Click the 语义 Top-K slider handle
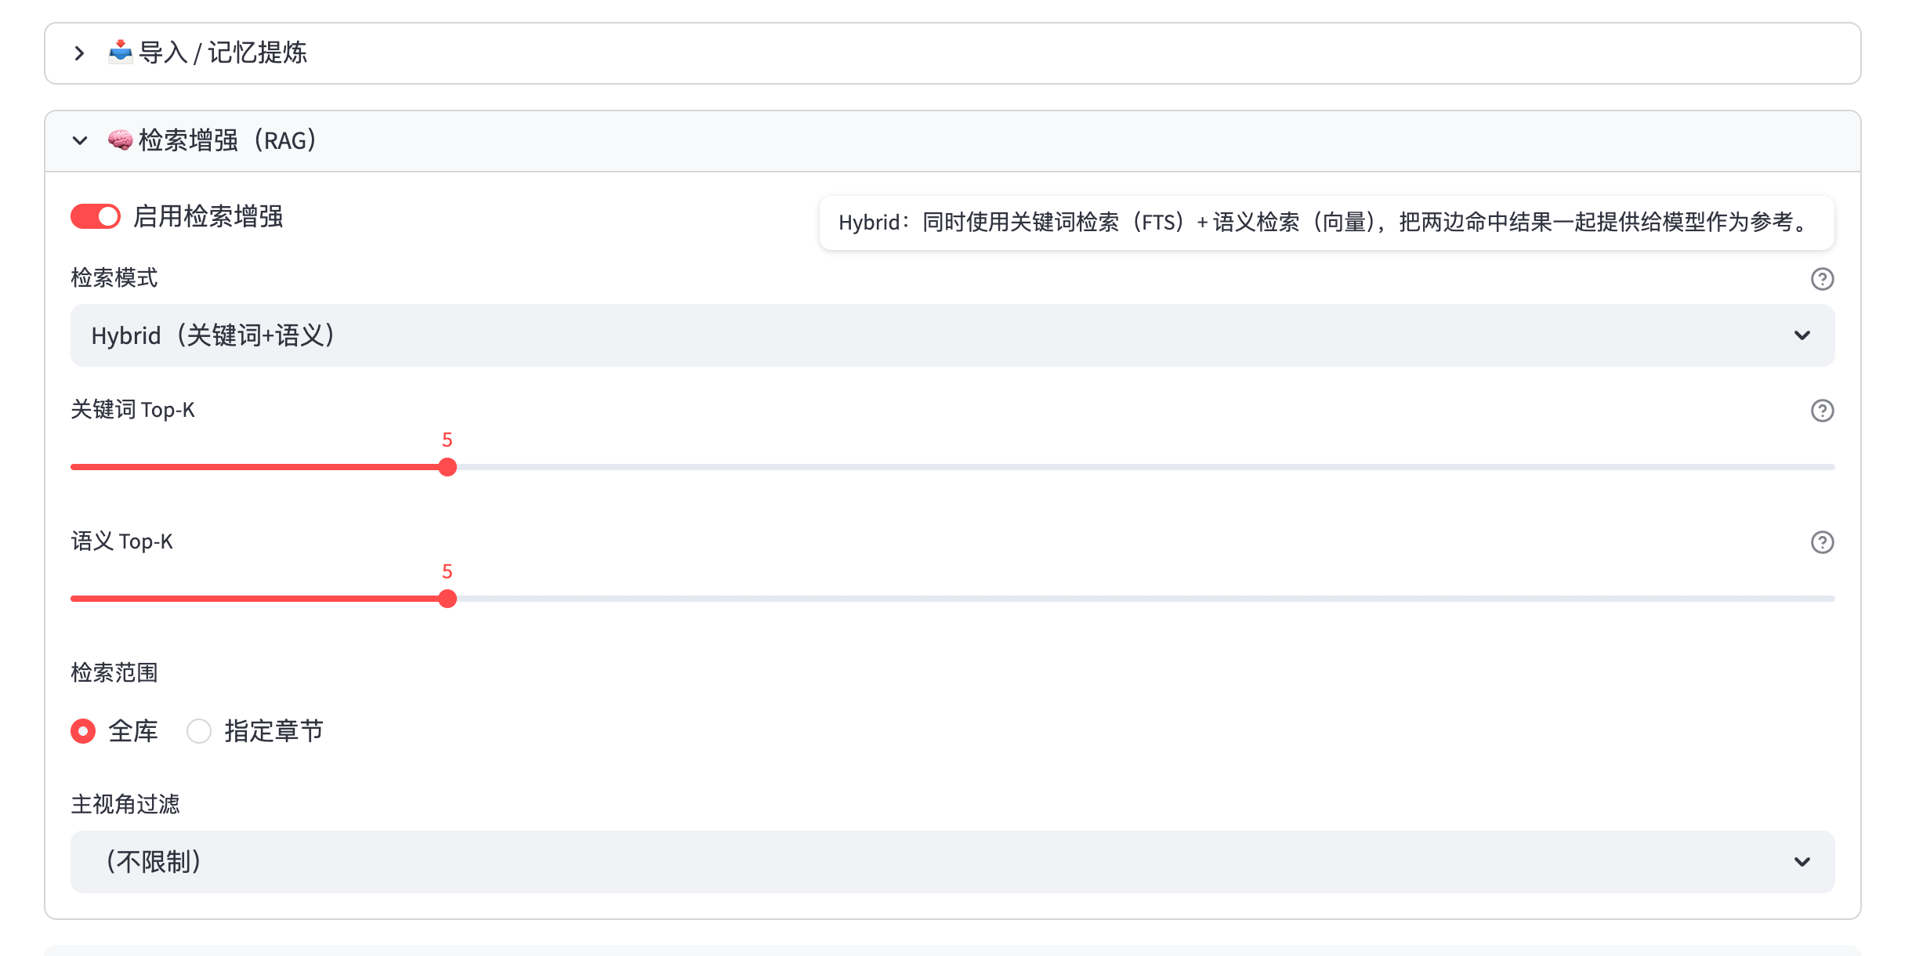Screen dimensions: 1912x956 pos(447,599)
